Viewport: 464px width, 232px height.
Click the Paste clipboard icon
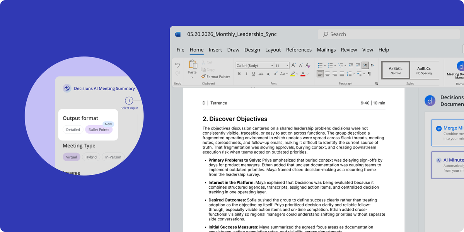193,64
